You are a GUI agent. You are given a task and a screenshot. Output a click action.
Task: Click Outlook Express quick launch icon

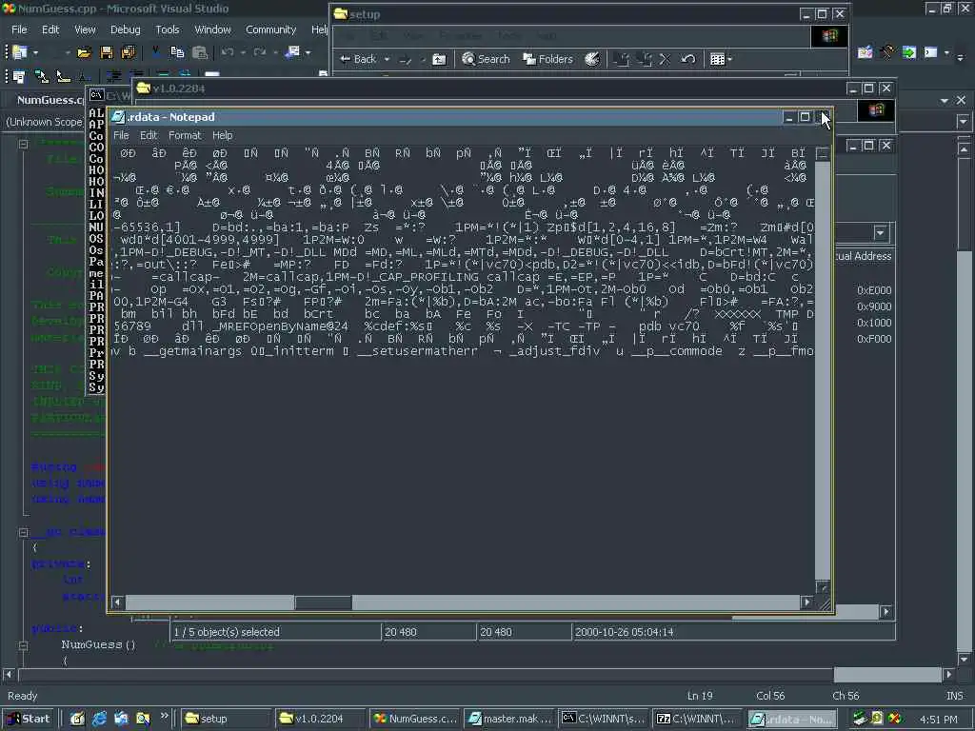click(x=121, y=719)
